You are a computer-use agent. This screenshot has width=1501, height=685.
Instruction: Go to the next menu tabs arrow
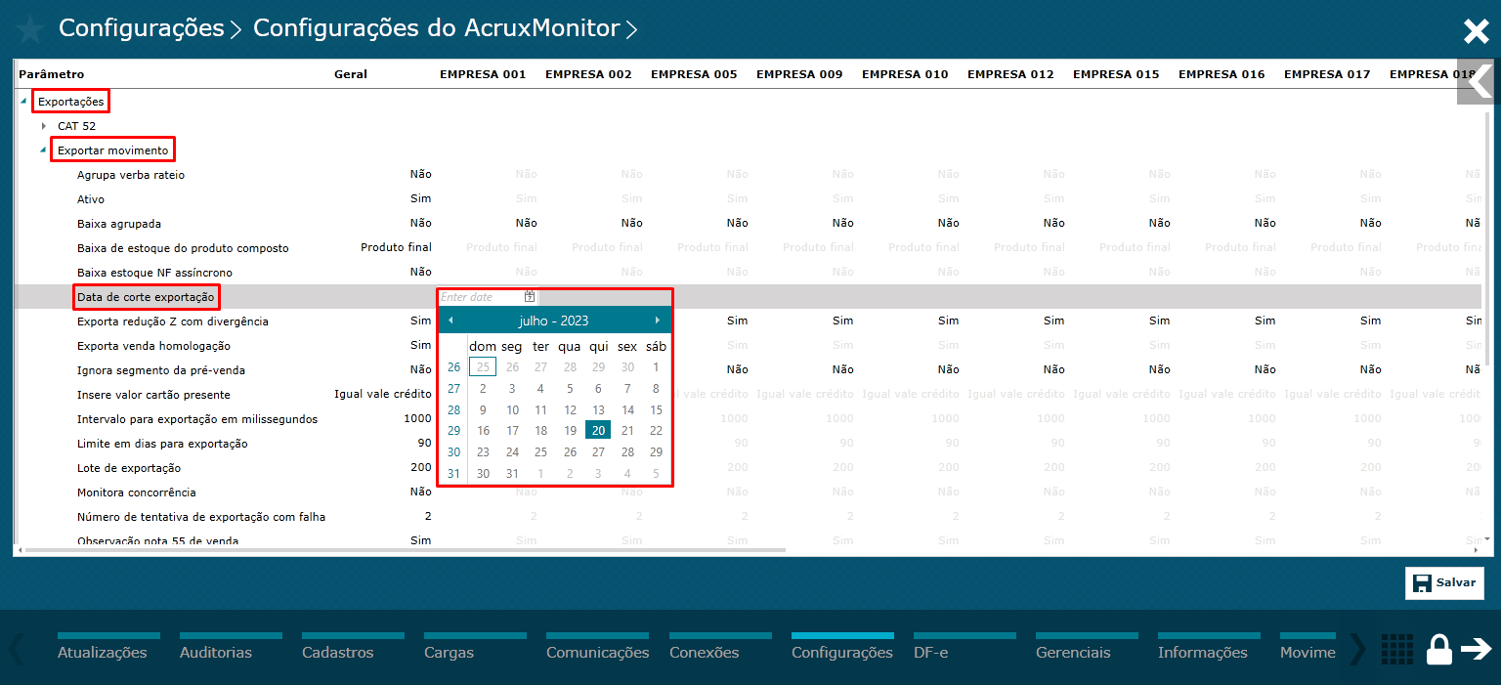click(x=1357, y=648)
